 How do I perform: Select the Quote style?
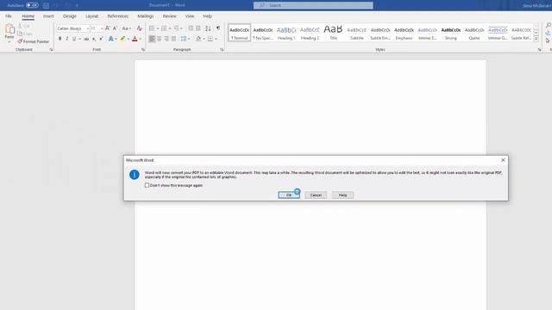474,33
